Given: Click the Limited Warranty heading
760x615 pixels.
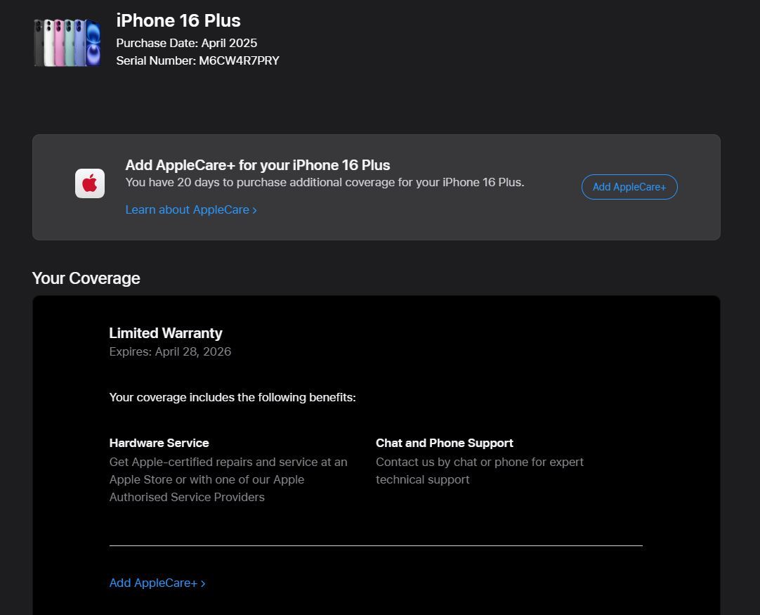Looking at the screenshot, I should 166,333.
